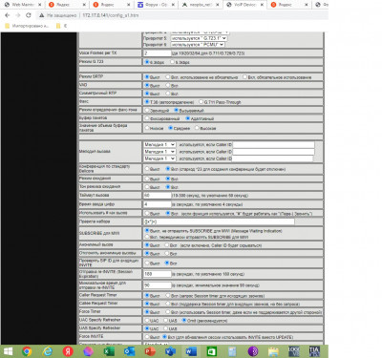Click the digit input time field
Image resolution: width=382 pixels, height=358 pixels.
[158, 204]
